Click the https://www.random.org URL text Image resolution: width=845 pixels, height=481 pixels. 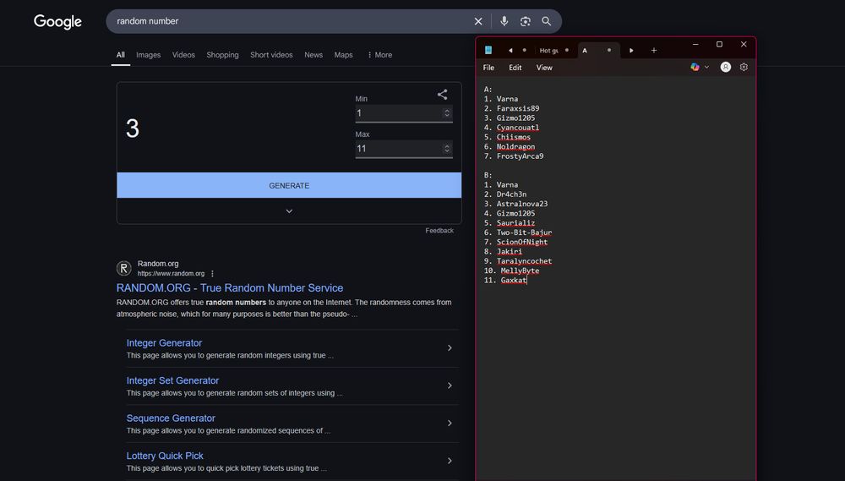(x=171, y=273)
